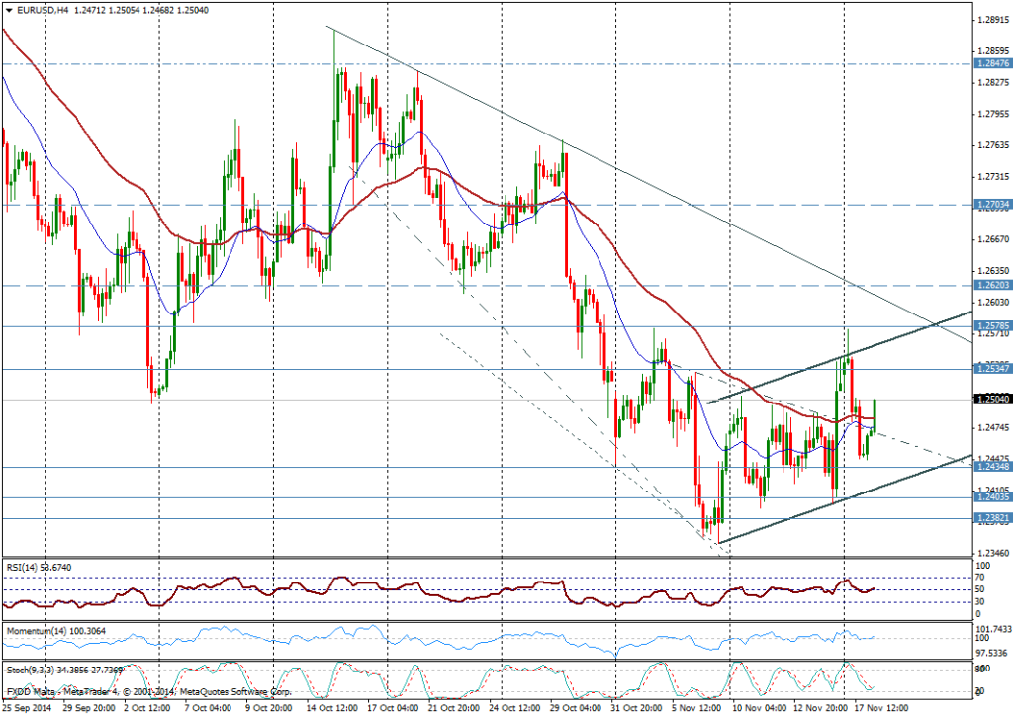Select the 1.28476 price level label

pyautogui.click(x=992, y=64)
